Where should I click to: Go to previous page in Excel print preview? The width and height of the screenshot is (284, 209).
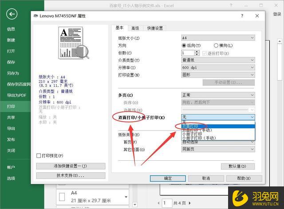point(159,203)
